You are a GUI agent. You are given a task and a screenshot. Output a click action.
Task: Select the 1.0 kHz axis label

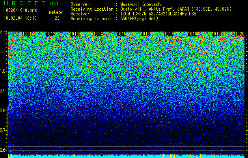pos(3,71)
